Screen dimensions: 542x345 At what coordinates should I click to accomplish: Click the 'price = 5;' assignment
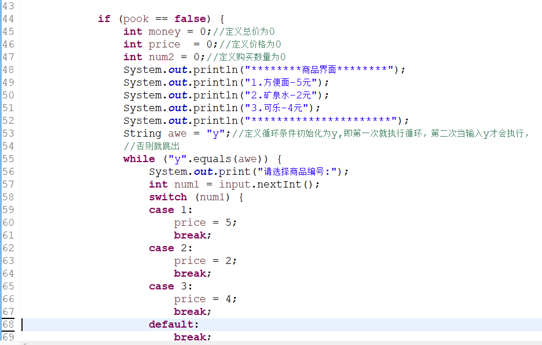pos(206,223)
